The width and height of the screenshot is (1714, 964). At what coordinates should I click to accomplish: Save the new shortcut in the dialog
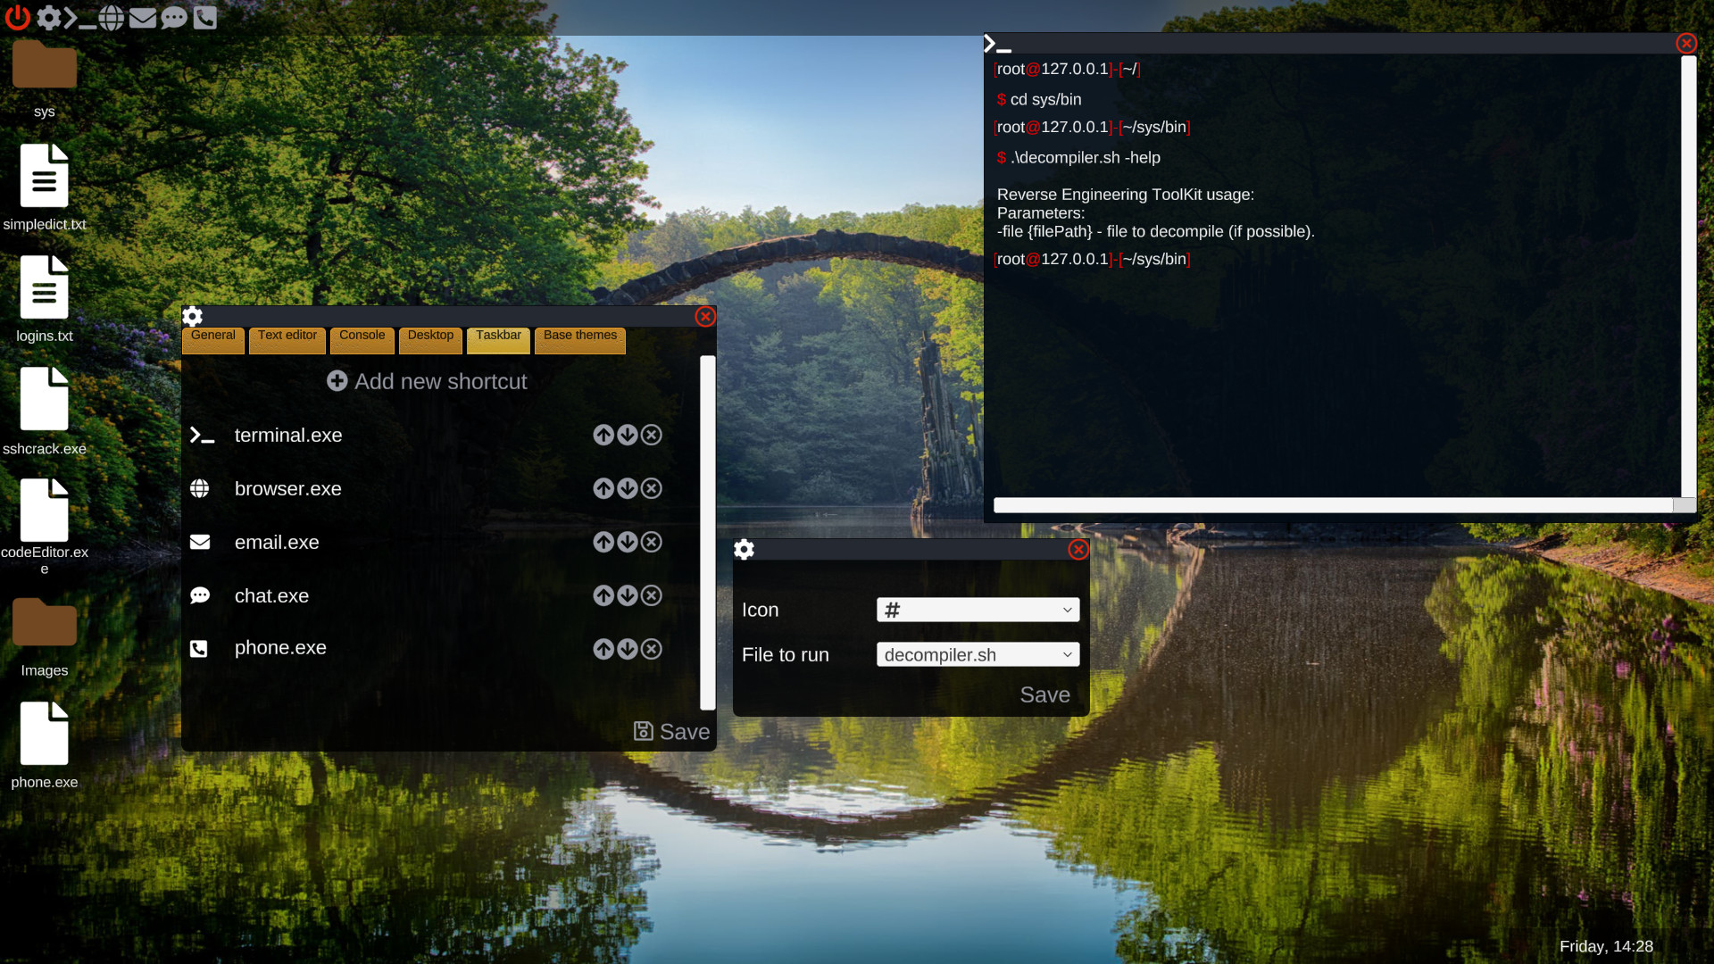coord(1044,694)
